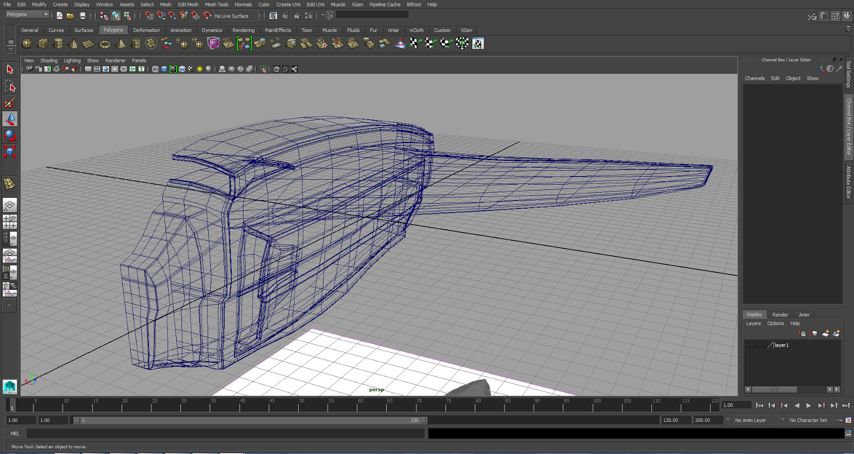Click the playback end field 120.00

(x=676, y=420)
